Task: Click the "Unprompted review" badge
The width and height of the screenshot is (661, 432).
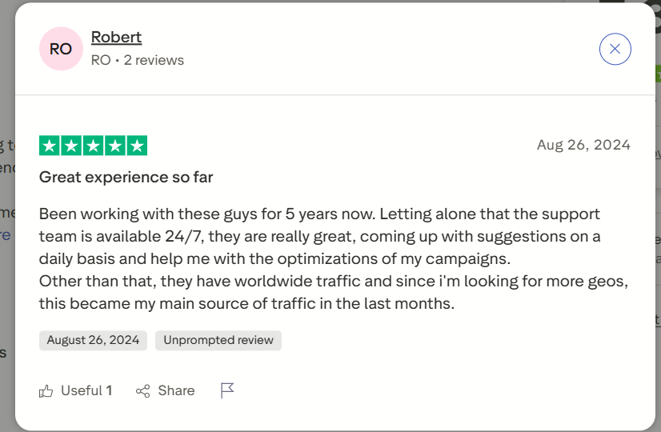Action: click(218, 340)
